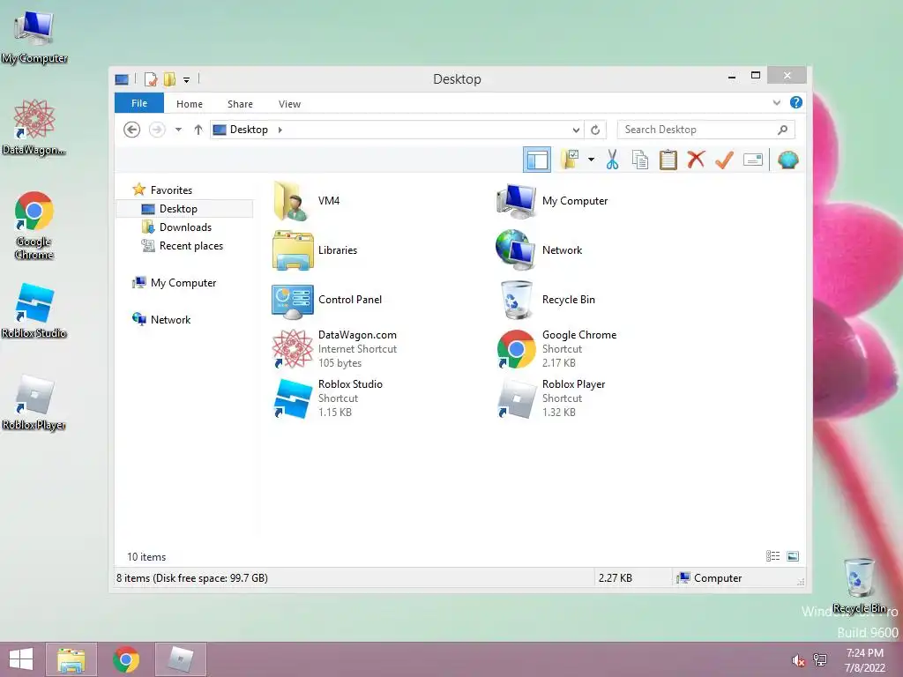The width and height of the screenshot is (903, 677).
Task: Click Roblox Studio shortcut on the desktop
Action: [x=34, y=310]
